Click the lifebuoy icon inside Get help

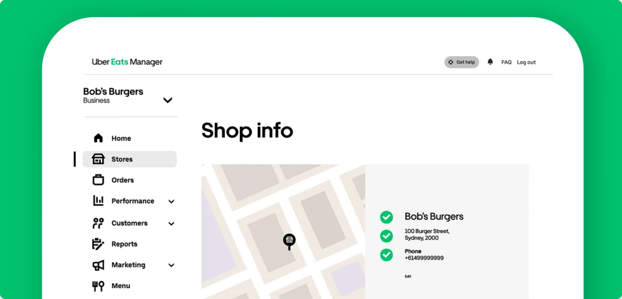(451, 62)
